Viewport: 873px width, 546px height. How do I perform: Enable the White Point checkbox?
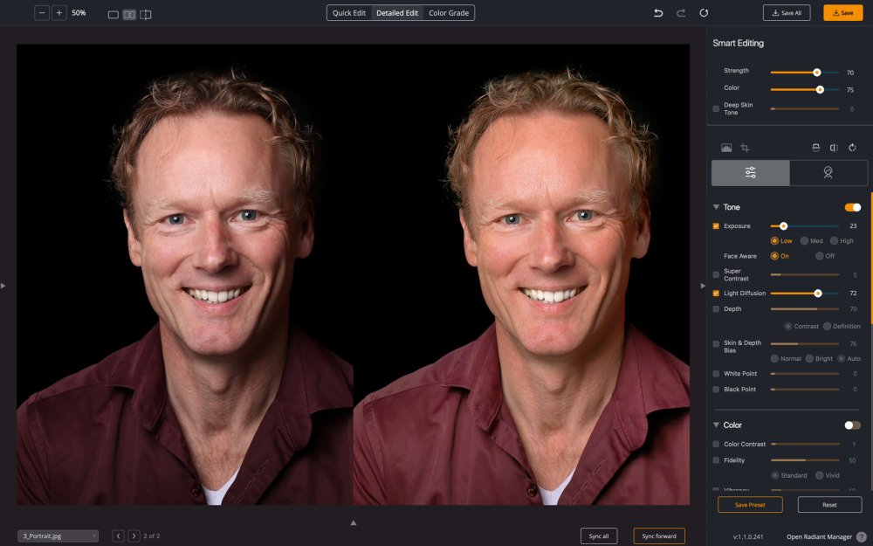[x=716, y=374]
